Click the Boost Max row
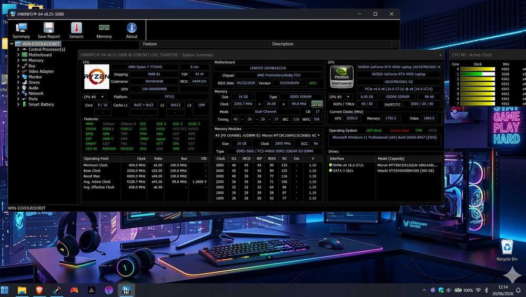The height and width of the screenshot is (297, 526). [x=145, y=176]
